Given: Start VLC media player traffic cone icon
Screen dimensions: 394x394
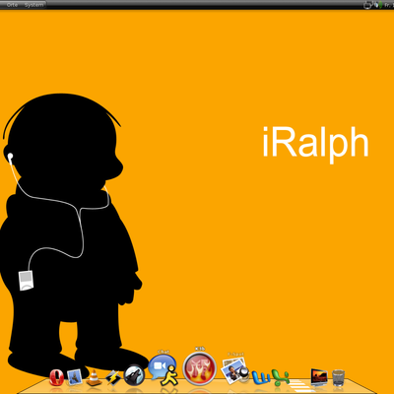Looking at the screenshot, I should [94, 378].
